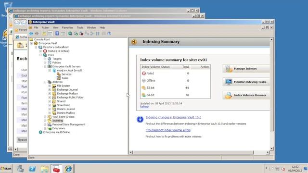Viewport: 308px width, 173px height.
Task: Click the 64-bit index volume icon
Action: click(144, 95)
